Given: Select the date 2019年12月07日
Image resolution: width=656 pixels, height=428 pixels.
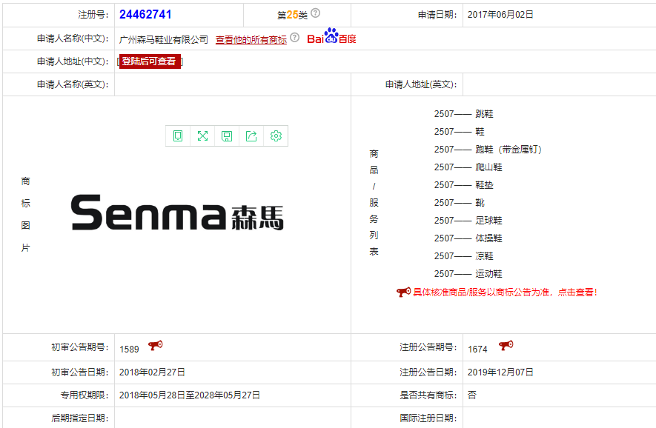Looking at the screenshot, I should (x=500, y=372).
